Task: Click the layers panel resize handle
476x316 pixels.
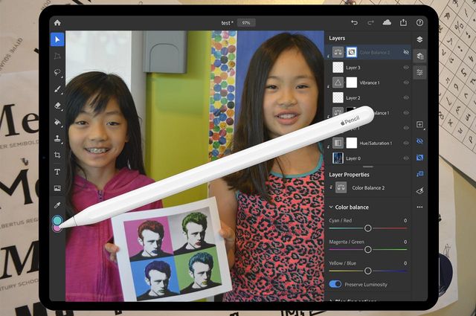Action: coord(367,167)
